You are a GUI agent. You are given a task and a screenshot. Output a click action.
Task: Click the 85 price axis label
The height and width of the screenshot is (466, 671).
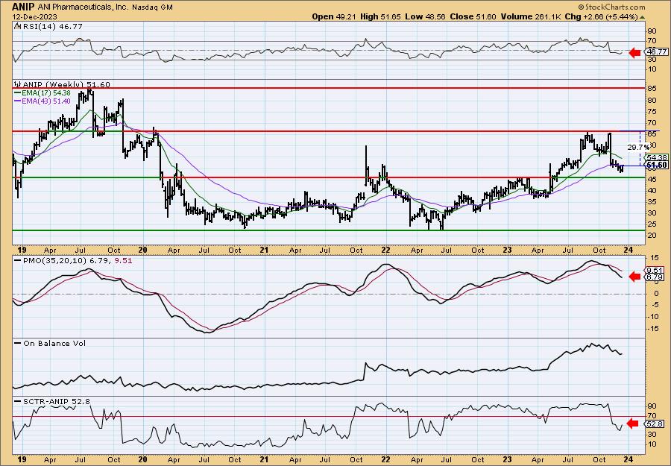point(652,89)
